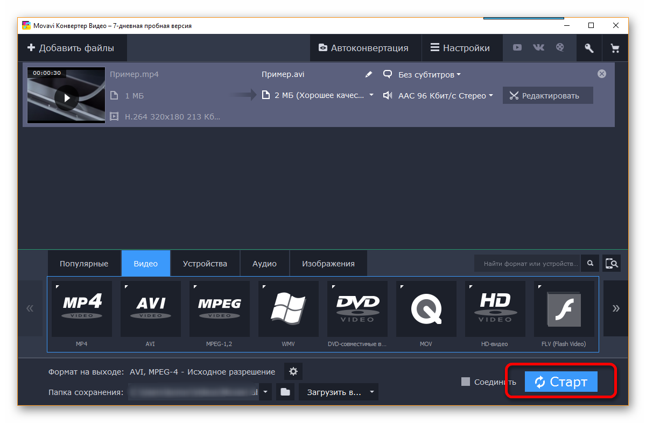The image size is (646, 423).
Task: Click the output format description text
Action: coord(202,372)
